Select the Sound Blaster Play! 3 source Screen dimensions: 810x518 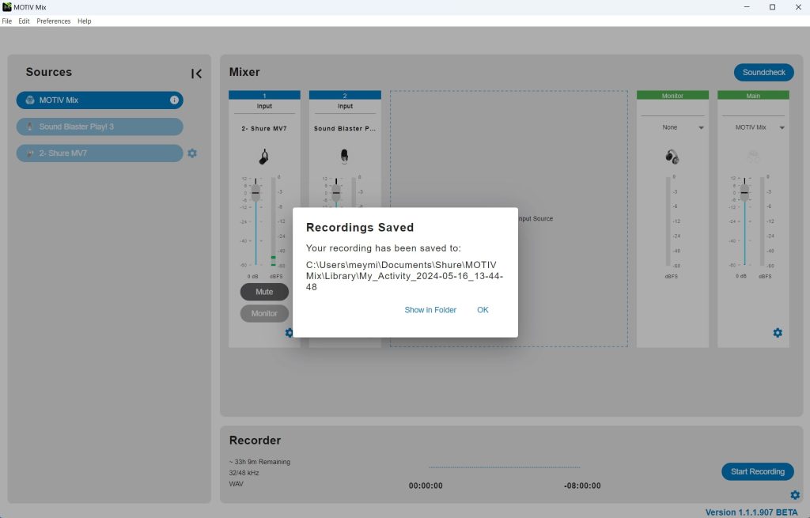(100, 127)
